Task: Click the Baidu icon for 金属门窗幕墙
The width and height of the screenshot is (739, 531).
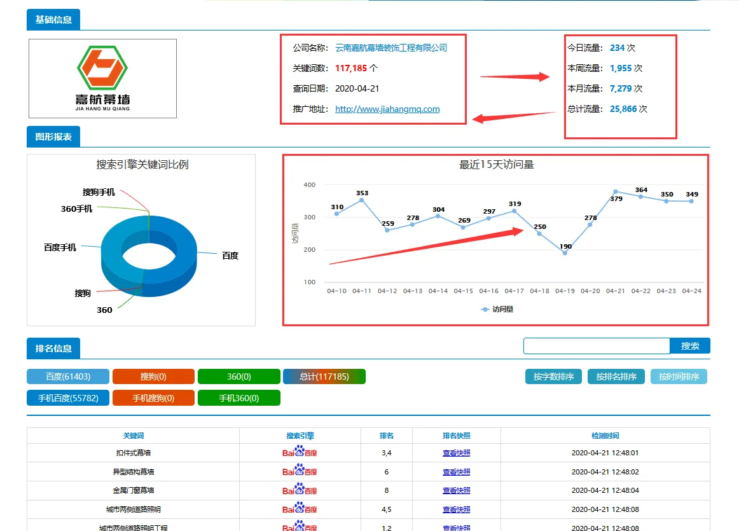Action: pos(299,490)
